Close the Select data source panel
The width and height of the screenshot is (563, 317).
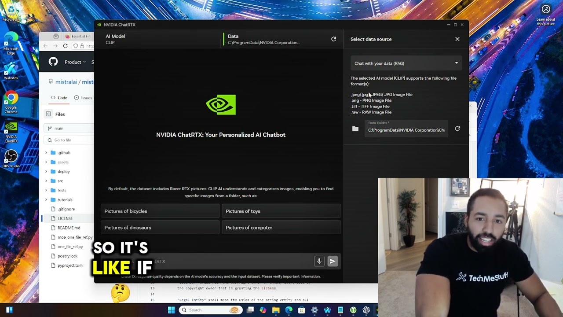457,39
